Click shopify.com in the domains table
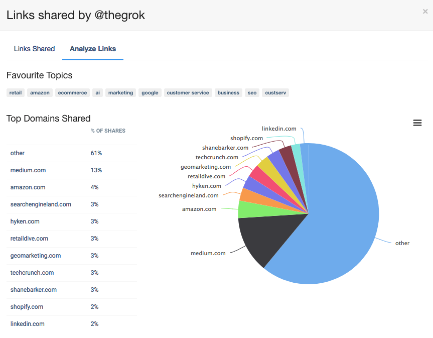 pyautogui.click(x=27, y=307)
